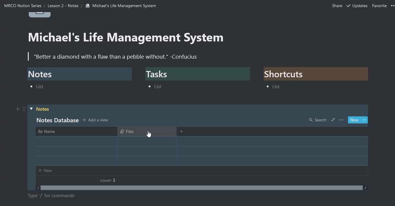Open the Updates menu
The image size is (395, 206).
(357, 6)
